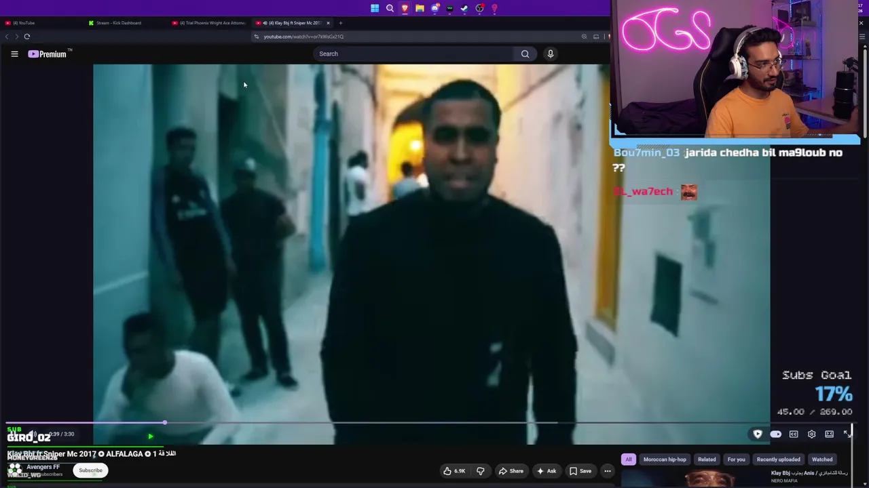Screen dimensions: 869x488
Task: Dislike the video with thumbs down
Action: coord(481,471)
